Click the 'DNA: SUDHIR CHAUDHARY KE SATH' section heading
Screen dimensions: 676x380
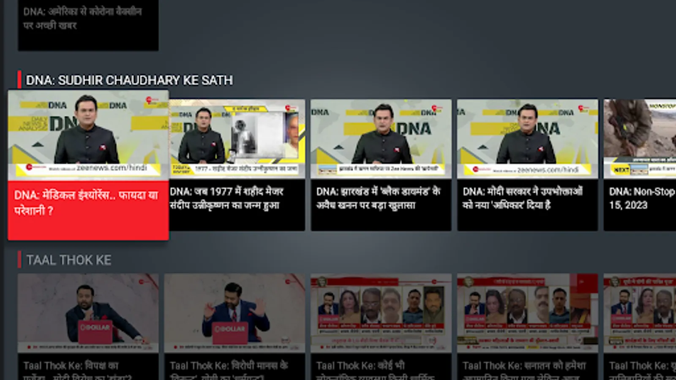129,80
